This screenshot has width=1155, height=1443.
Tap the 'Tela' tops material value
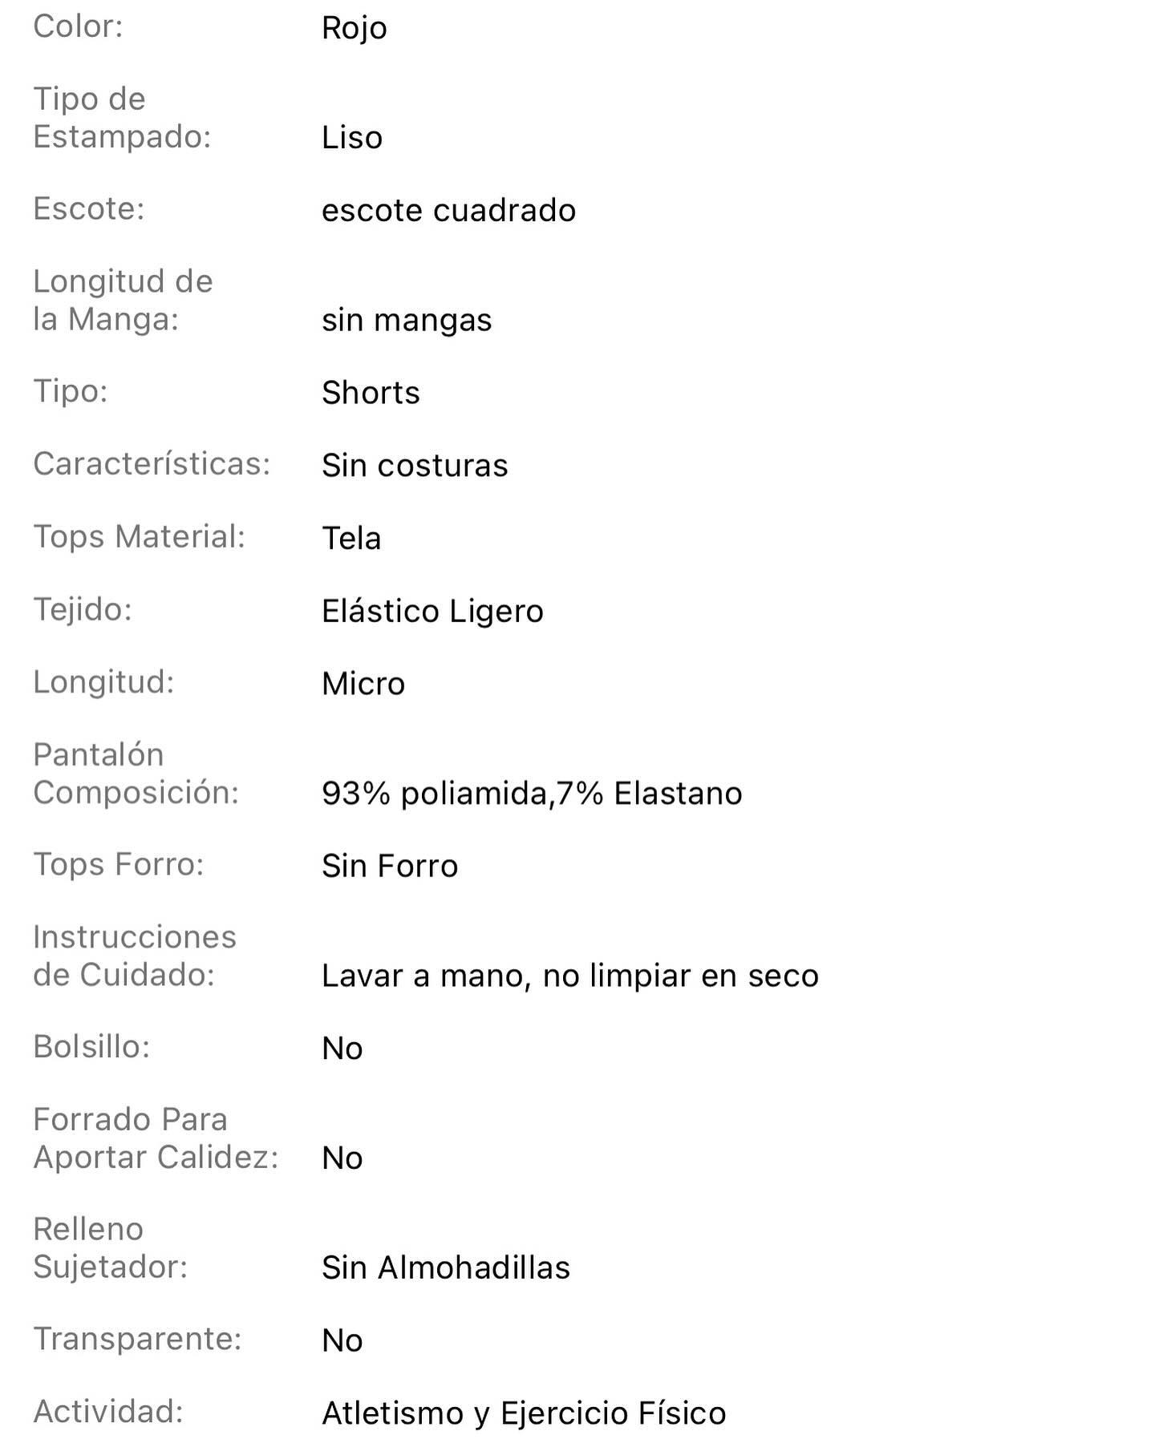point(351,538)
